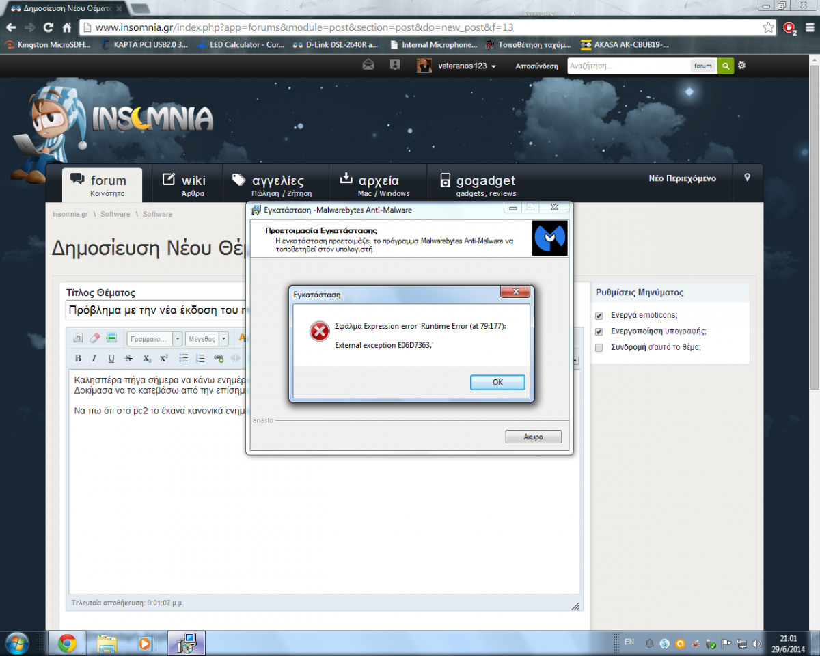Open the forum tab
The width and height of the screenshot is (820, 656).
pos(102,184)
